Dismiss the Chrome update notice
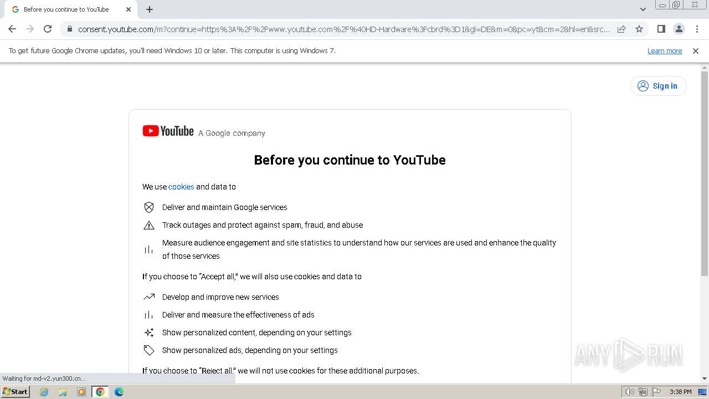The width and height of the screenshot is (709, 399). coord(696,50)
